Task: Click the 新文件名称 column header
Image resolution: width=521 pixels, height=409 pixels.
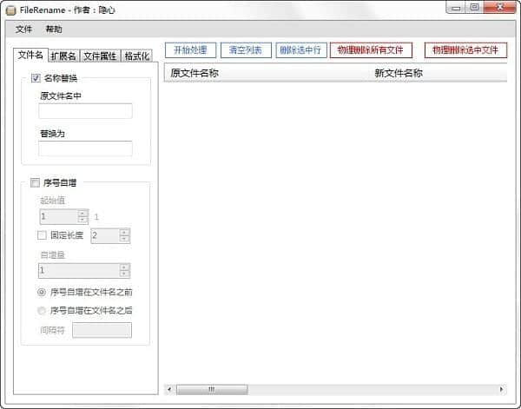Action: click(439, 73)
